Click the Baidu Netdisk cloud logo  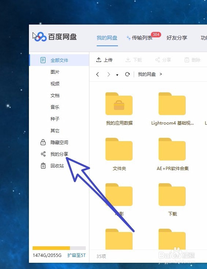click(41, 37)
